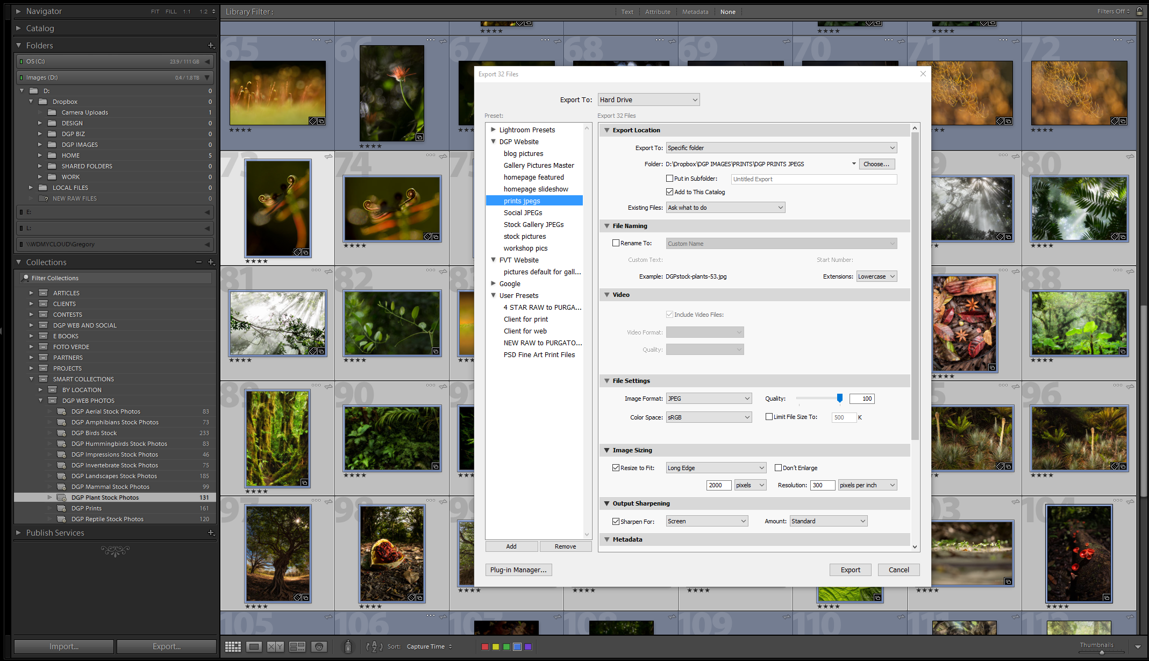
Task: Switch to Grid view icon
Action: 233,646
